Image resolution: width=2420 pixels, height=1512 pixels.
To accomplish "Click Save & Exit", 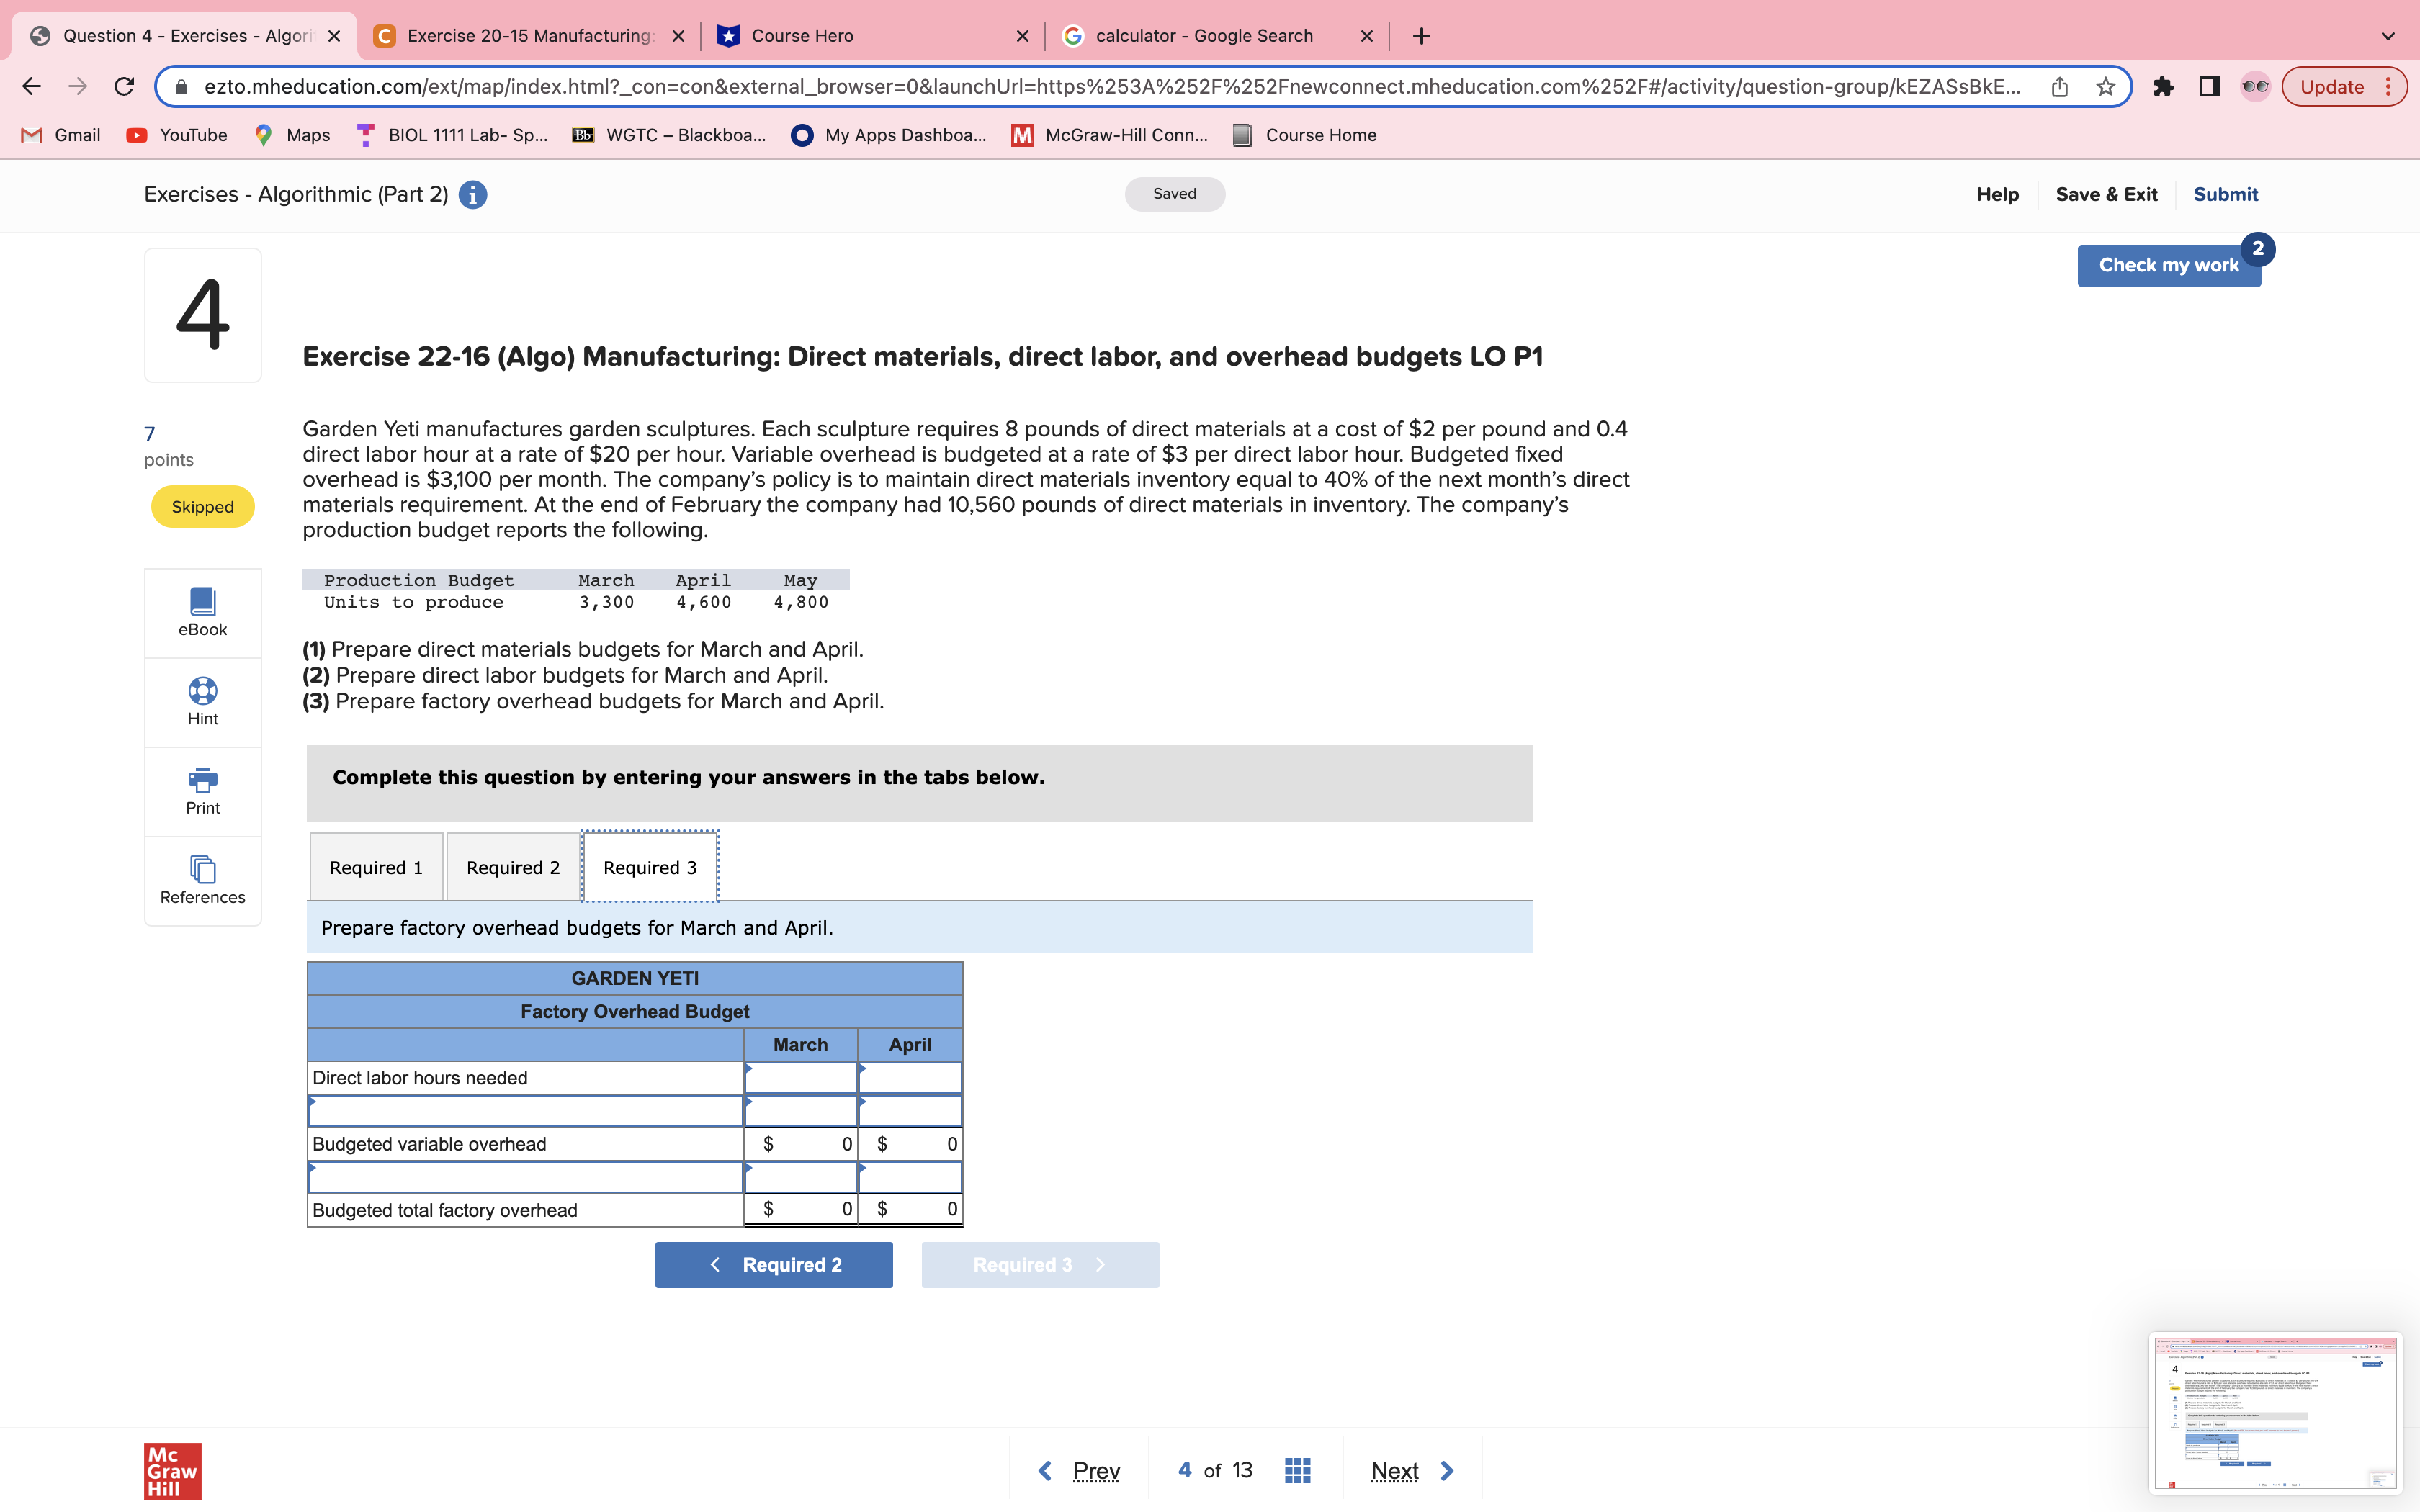I will coord(2106,194).
